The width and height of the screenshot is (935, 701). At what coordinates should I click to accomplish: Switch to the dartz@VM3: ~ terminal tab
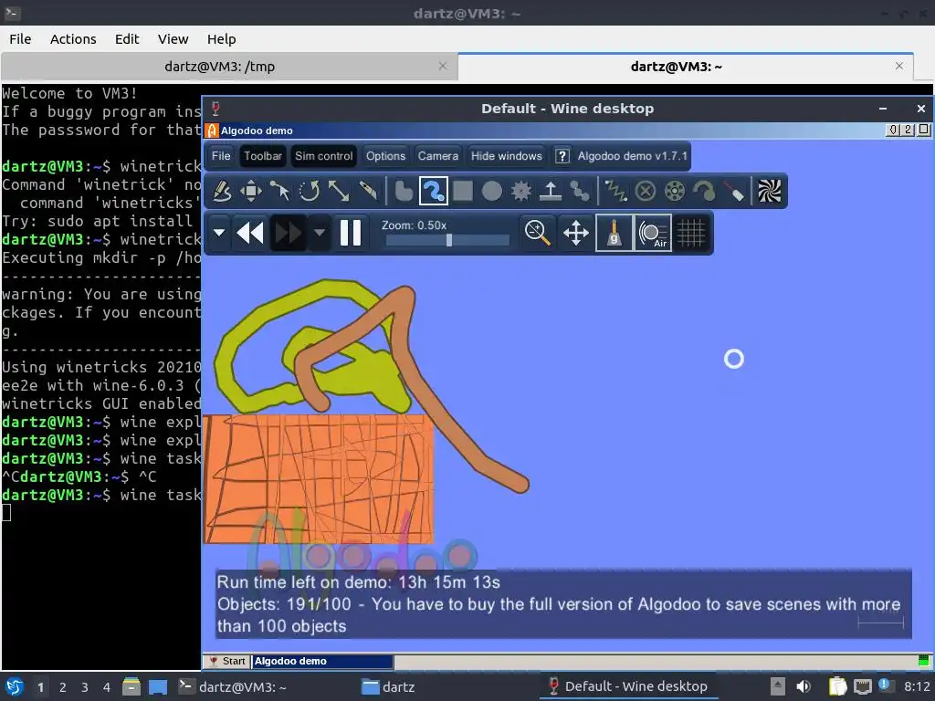677,66
